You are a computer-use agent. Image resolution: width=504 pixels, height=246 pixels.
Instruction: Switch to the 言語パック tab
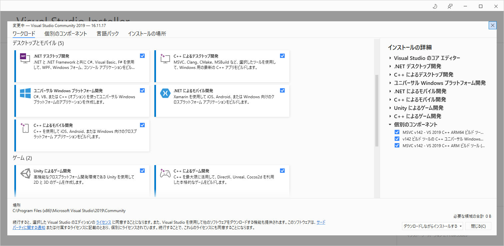(107, 34)
